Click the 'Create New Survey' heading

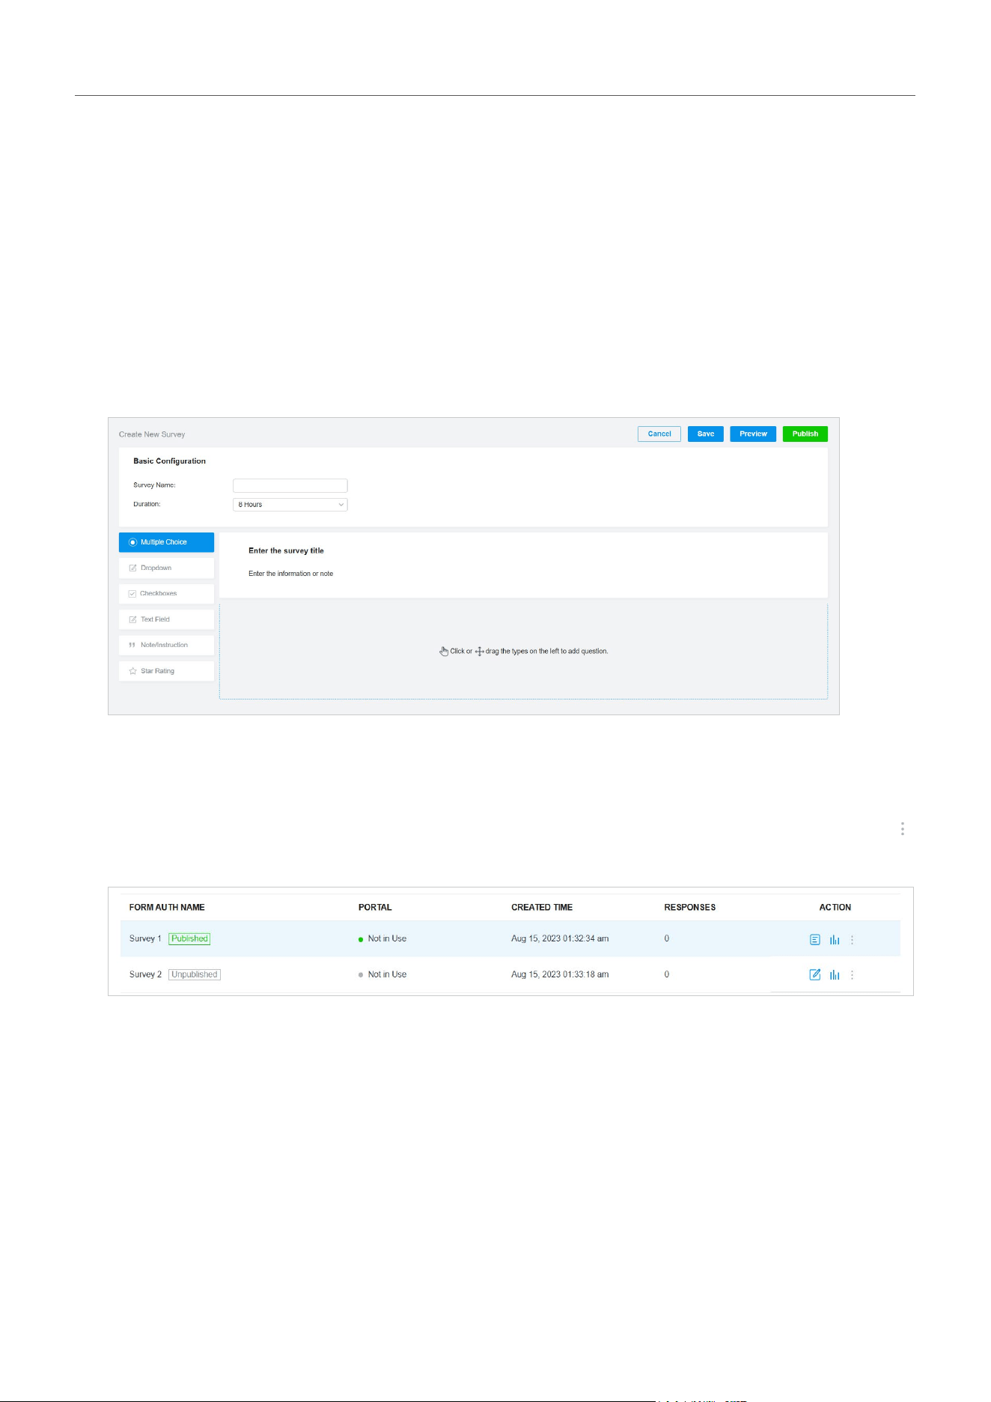click(152, 434)
